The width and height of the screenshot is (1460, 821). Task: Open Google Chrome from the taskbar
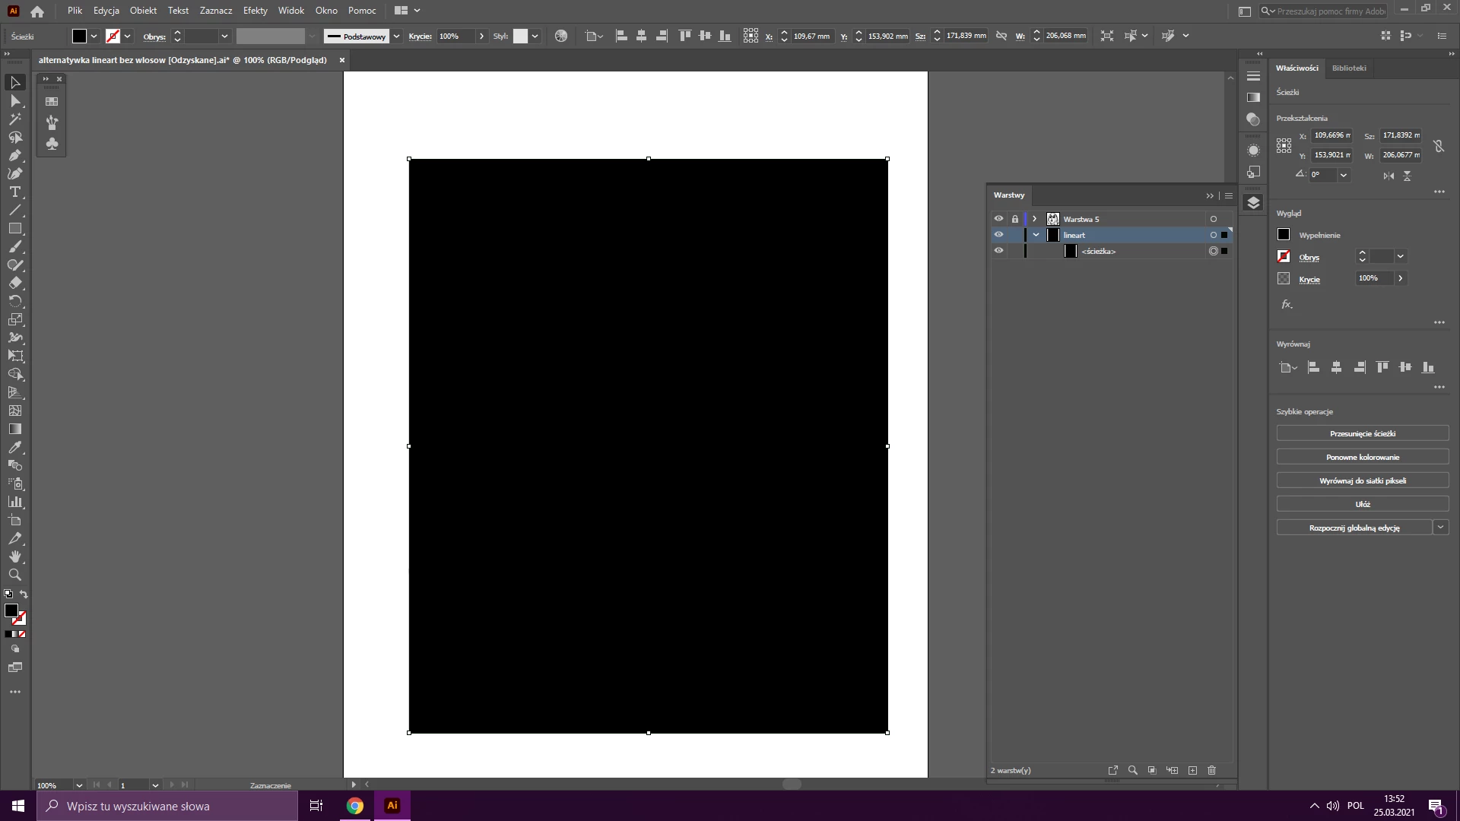coord(355,806)
